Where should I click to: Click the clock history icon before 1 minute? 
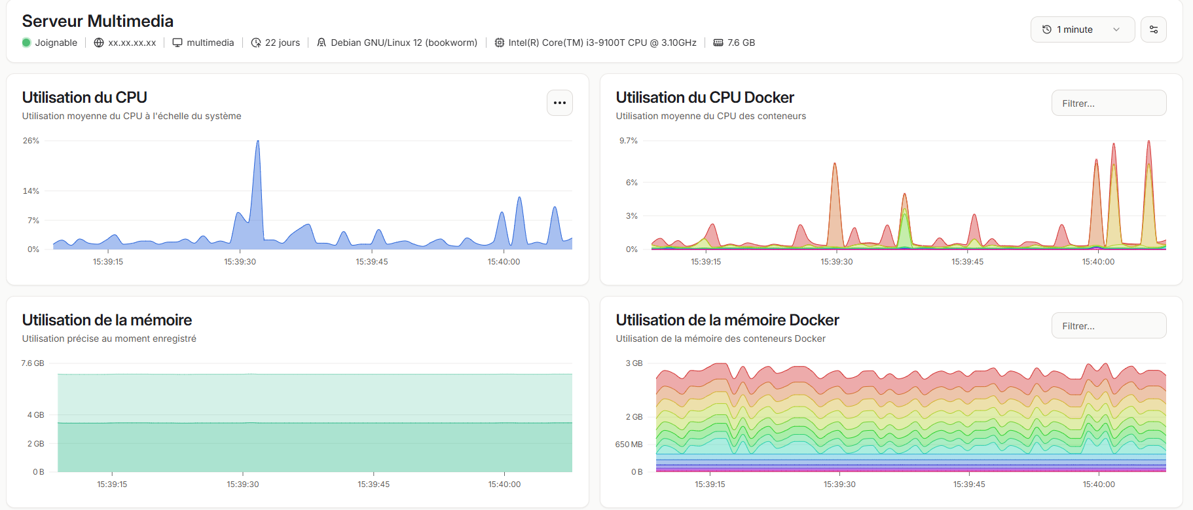(1047, 29)
